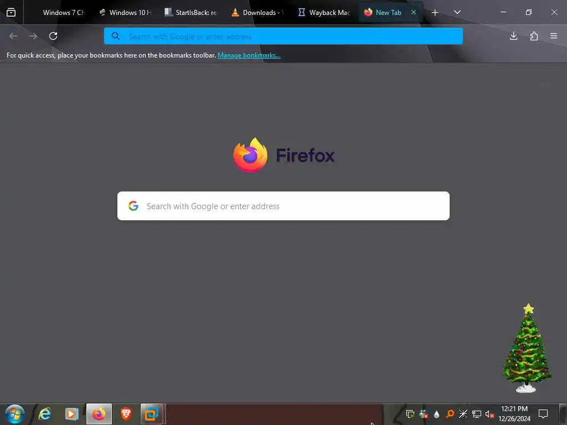Launch Brave browser from taskbar

pos(126,414)
